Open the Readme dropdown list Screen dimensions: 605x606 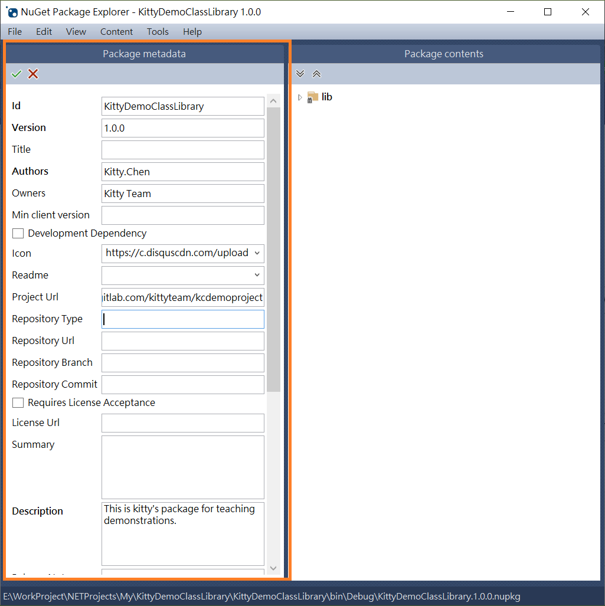(257, 275)
